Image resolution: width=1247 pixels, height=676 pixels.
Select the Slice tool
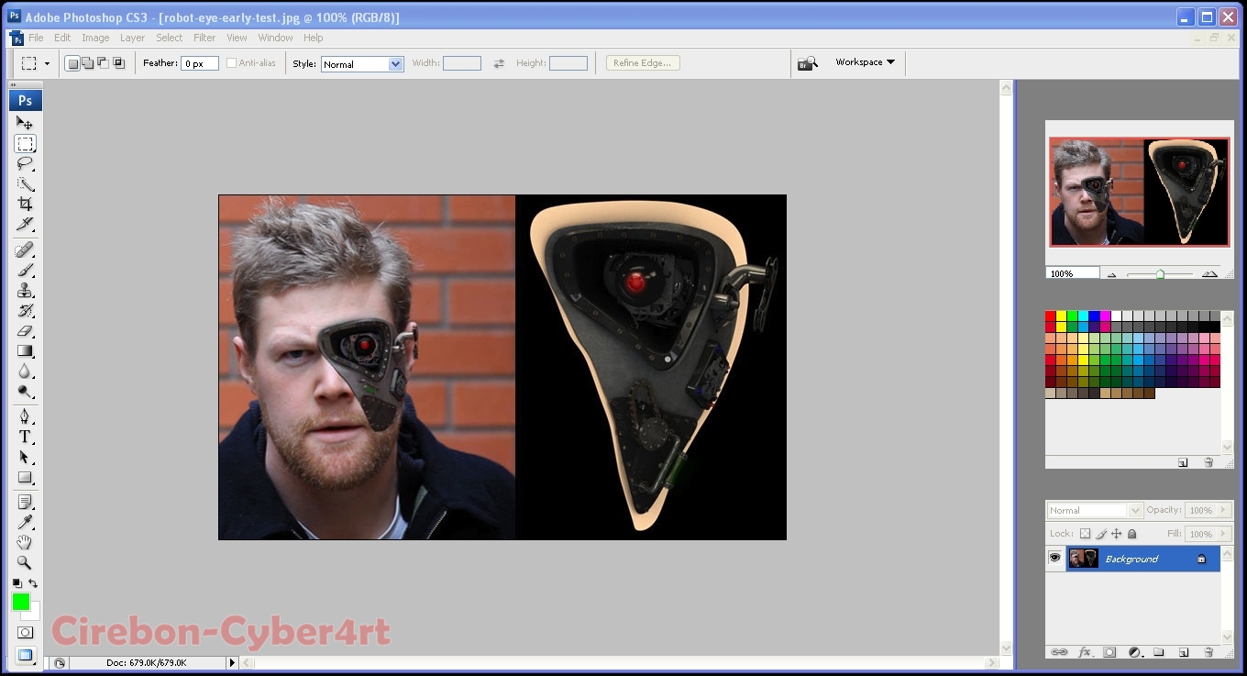25,224
